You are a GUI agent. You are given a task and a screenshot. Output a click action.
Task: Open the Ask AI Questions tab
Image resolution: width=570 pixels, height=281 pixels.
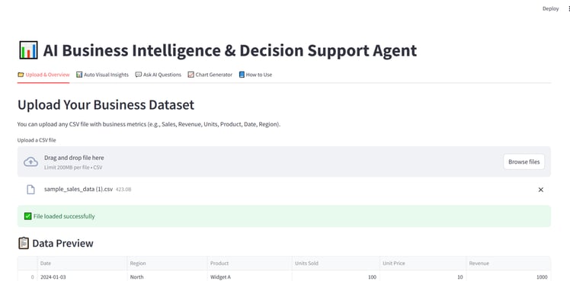[159, 75]
